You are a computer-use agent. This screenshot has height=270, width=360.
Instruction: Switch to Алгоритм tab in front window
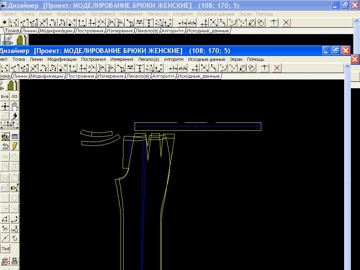click(x=163, y=76)
